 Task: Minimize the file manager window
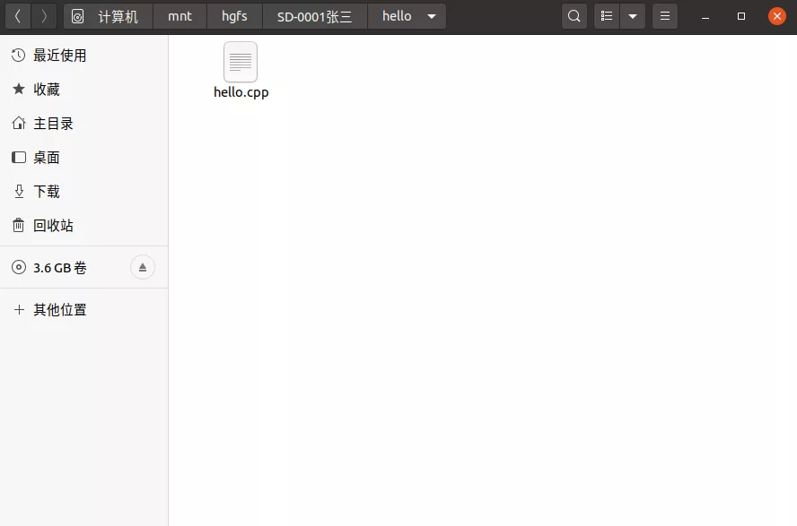click(705, 16)
